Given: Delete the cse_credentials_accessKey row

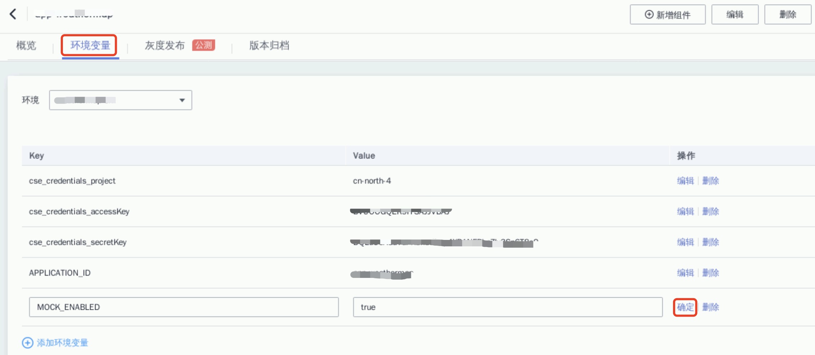Looking at the screenshot, I should click(710, 212).
